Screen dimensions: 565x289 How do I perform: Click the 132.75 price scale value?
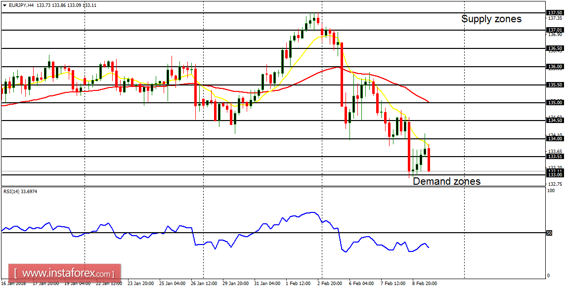pos(555,184)
